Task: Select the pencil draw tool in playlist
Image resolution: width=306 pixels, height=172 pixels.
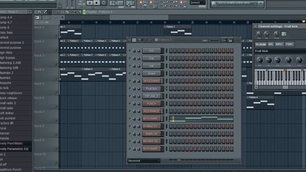Action: pos(45,12)
